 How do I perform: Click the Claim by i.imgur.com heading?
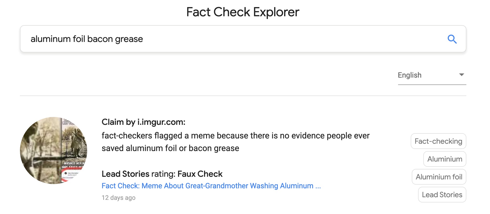tap(143, 122)
